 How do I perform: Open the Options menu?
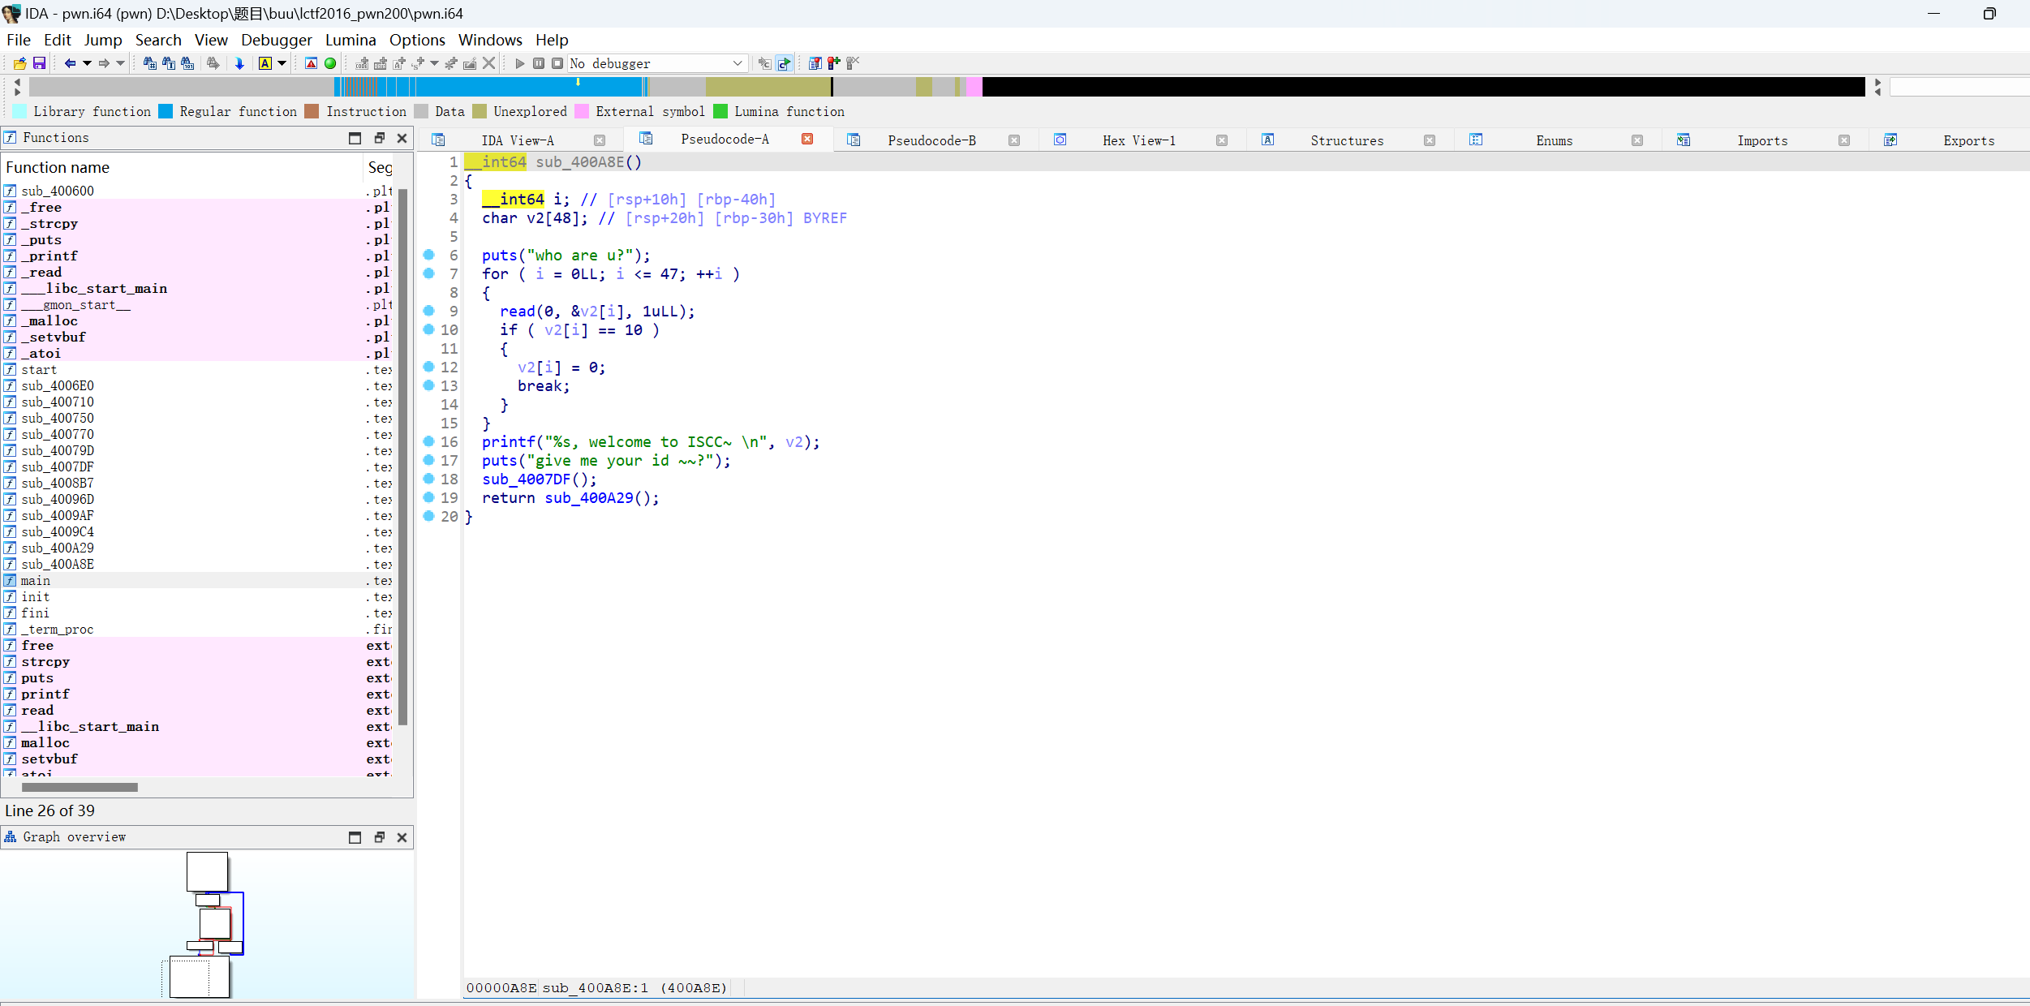pos(417,40)
